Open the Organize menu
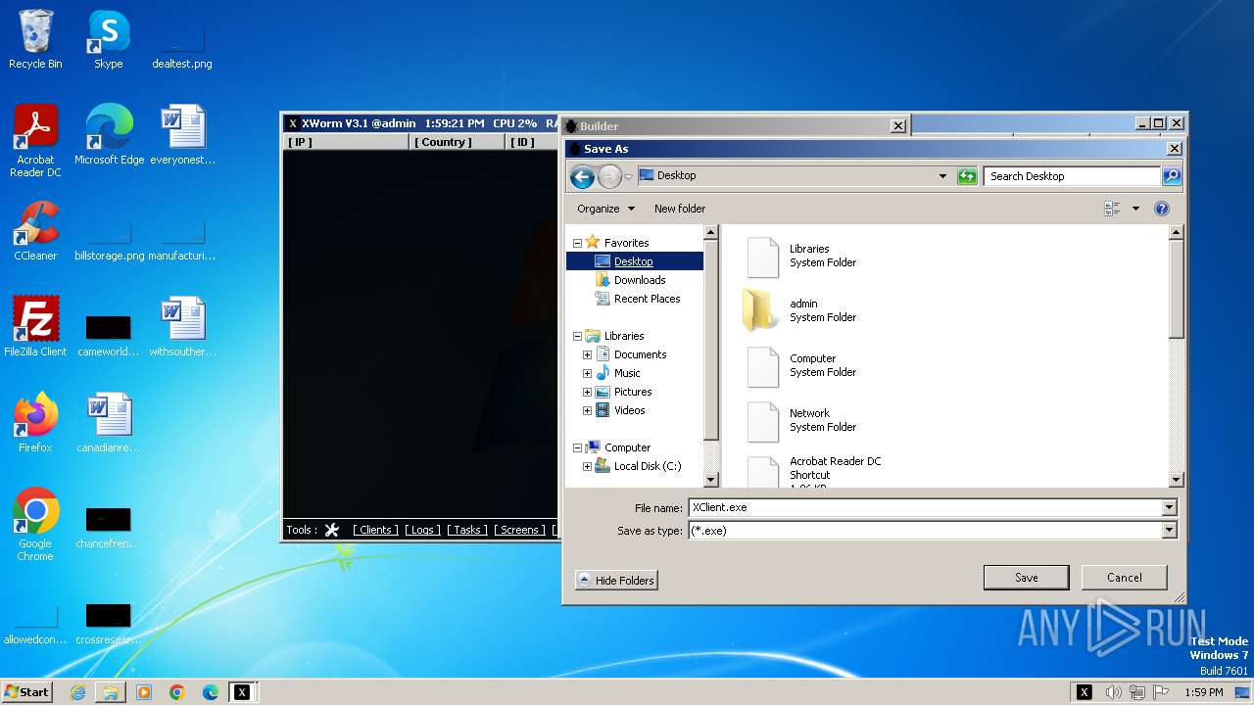This screenshot has width=1254, height=705. pyautogui.click(x=605, y=209)
